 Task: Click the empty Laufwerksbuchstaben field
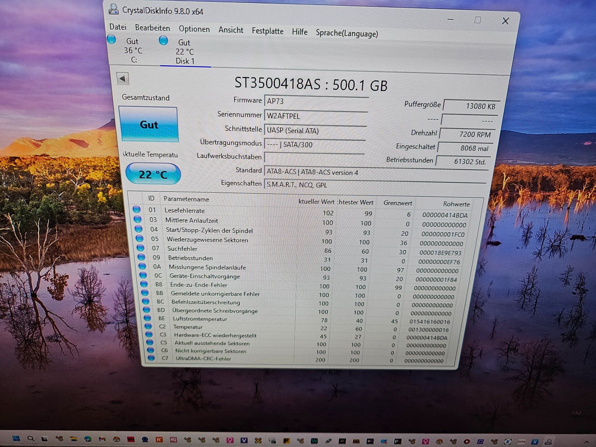click(315, 158)
